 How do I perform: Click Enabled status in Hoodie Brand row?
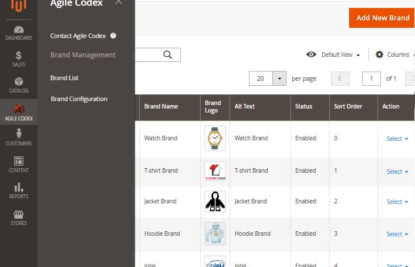(x=306, y=233)
